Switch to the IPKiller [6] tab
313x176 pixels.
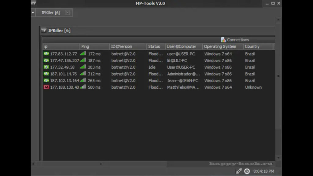50,13
